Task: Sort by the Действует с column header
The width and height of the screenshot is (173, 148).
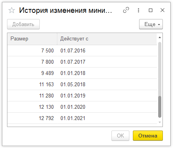Action: [x=107, y=39]
